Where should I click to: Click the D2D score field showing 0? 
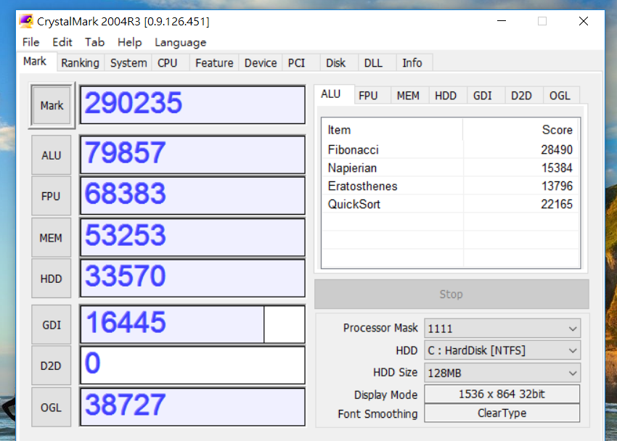(x=192, y=365)
